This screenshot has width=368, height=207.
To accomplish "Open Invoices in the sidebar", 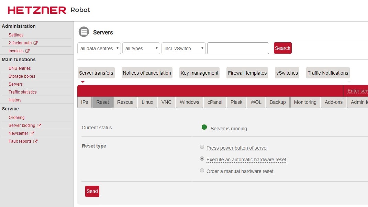I will (16, 51).
